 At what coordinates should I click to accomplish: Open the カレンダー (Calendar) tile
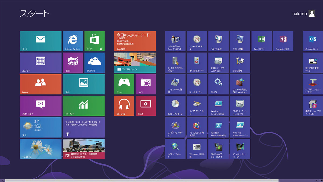click(41, 62)
